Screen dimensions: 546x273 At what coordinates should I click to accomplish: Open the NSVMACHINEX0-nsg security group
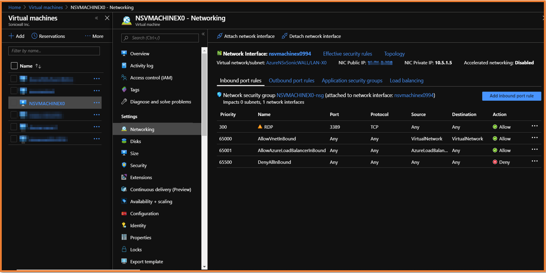click(x=300, y=95)
